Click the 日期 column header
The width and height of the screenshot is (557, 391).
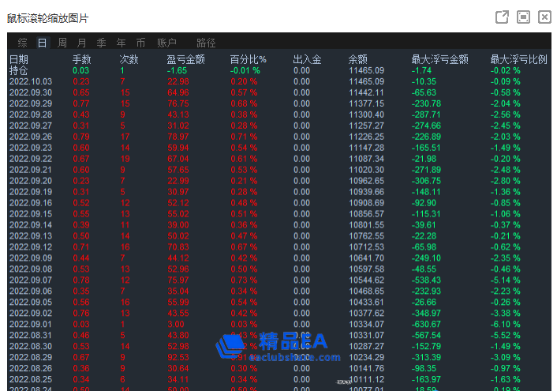click(19, 59)
